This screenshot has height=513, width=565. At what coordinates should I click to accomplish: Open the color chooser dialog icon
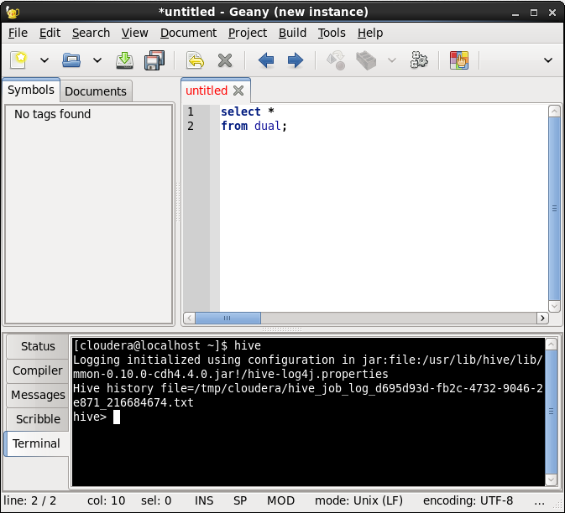459,60
